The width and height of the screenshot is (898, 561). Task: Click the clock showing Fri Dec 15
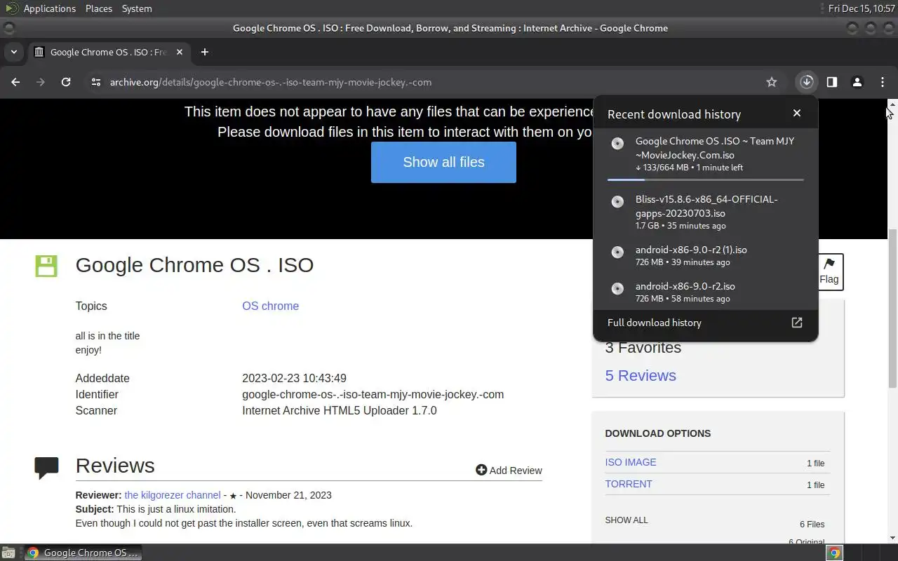[x=861, y=8]
